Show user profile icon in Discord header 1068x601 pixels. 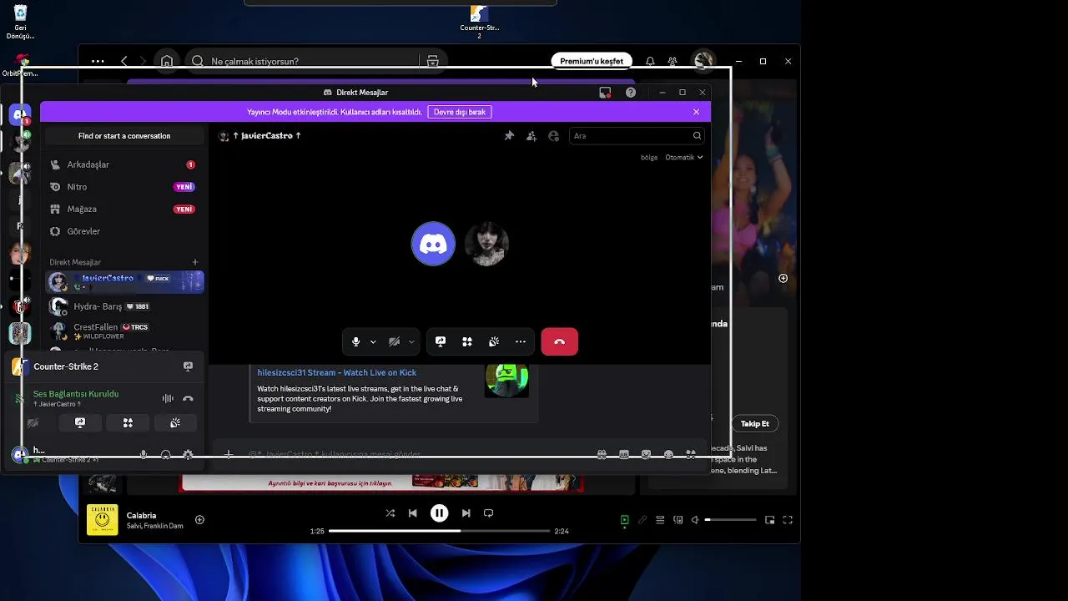pyautogui.click(x=553, y=136)
